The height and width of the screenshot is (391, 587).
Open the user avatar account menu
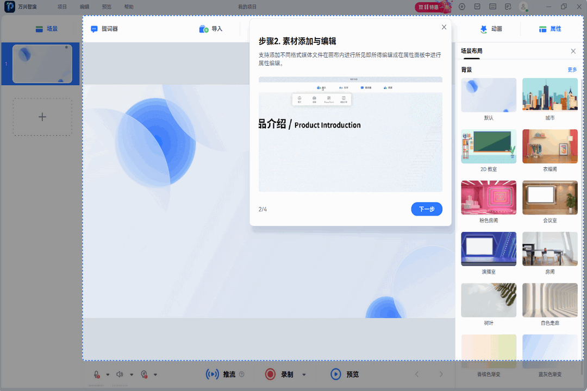523,7
